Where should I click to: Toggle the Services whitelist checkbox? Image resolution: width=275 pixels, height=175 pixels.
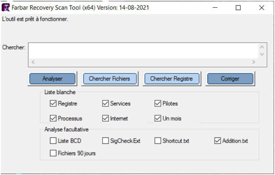pos(105,103)
